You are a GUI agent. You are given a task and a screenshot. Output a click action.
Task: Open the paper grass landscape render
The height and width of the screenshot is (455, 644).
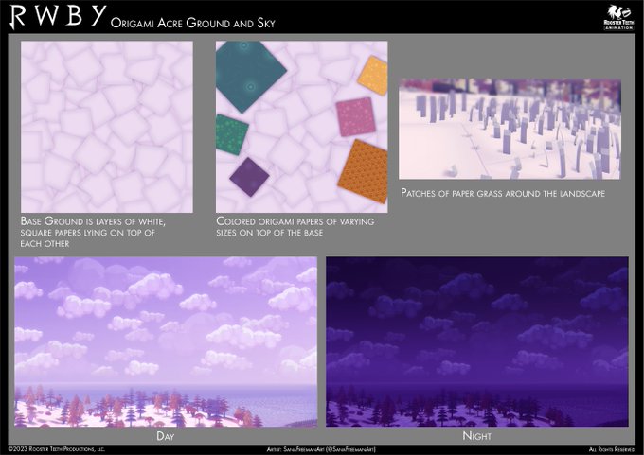pos(510,129)
